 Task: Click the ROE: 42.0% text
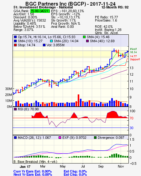coord(104,27)
